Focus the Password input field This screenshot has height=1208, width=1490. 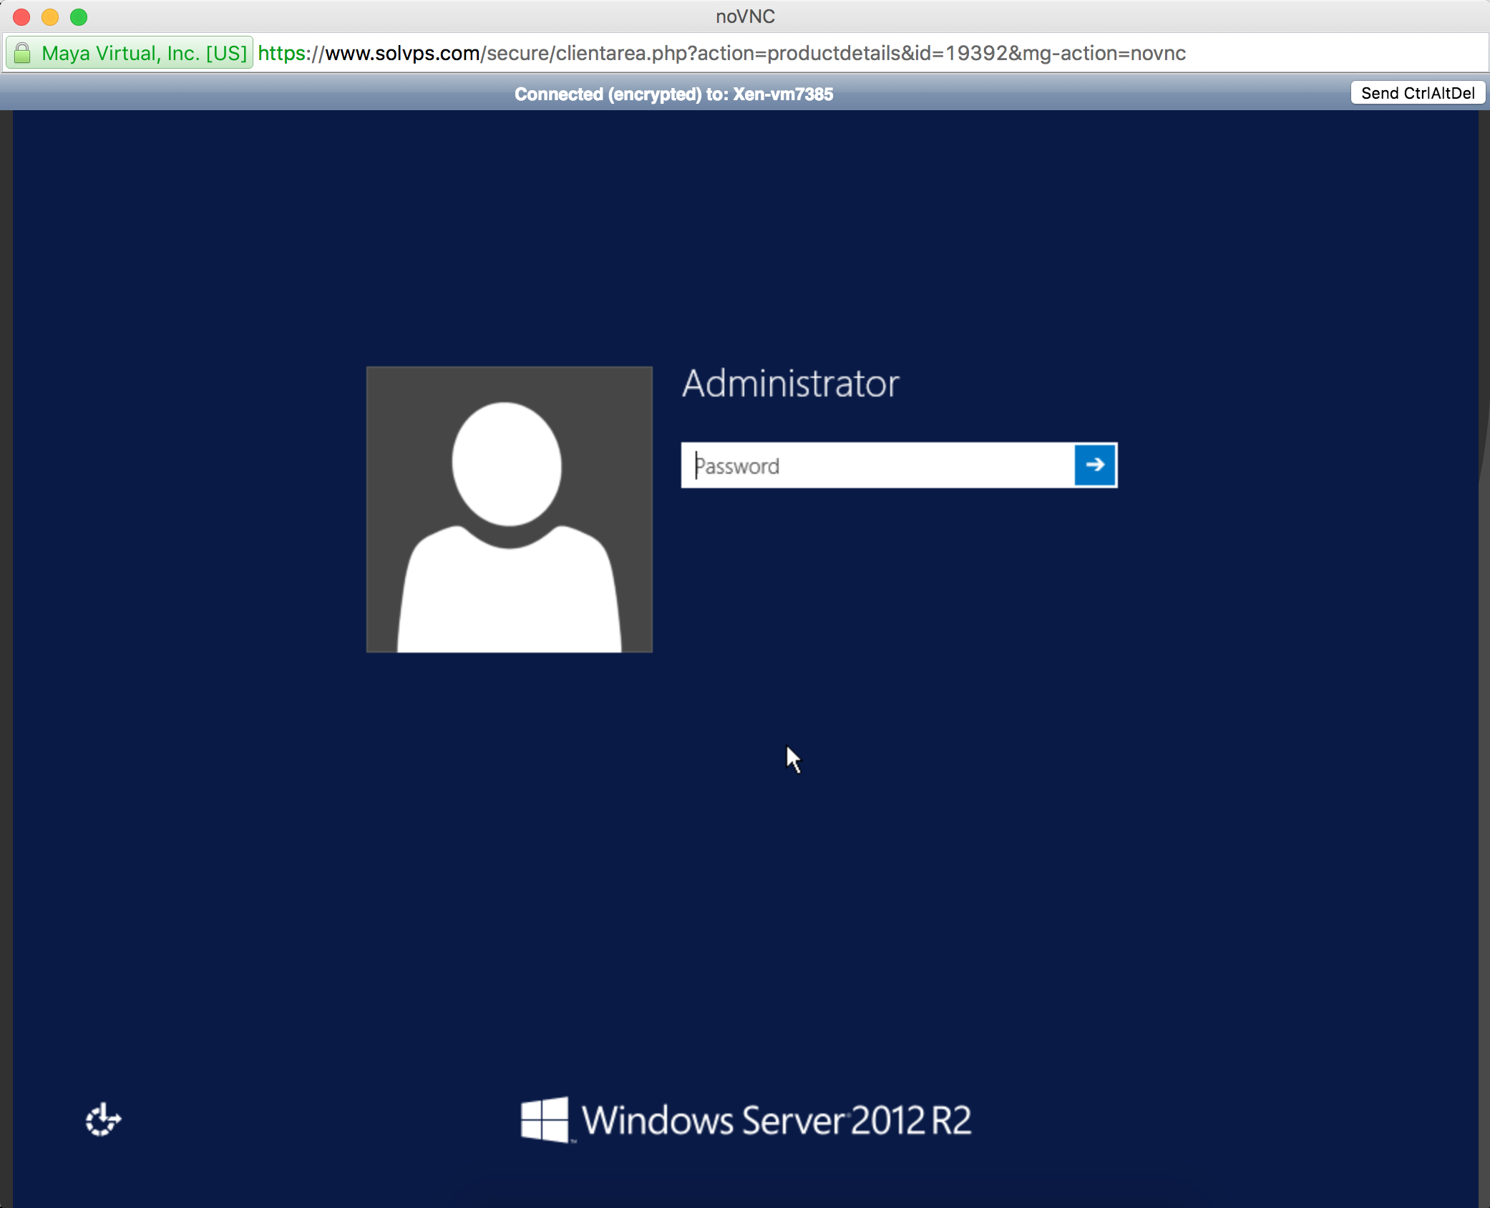point(859,466)
